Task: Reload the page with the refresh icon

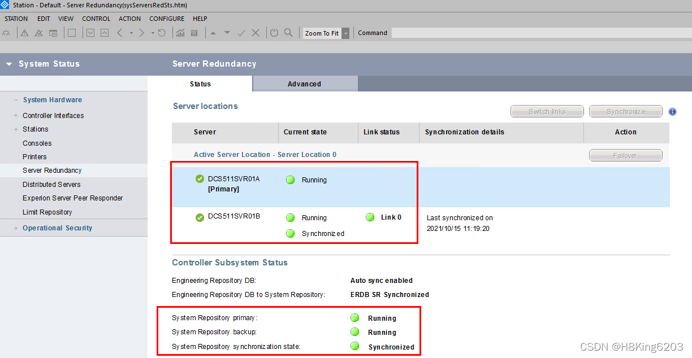Action: pos(162,33)
